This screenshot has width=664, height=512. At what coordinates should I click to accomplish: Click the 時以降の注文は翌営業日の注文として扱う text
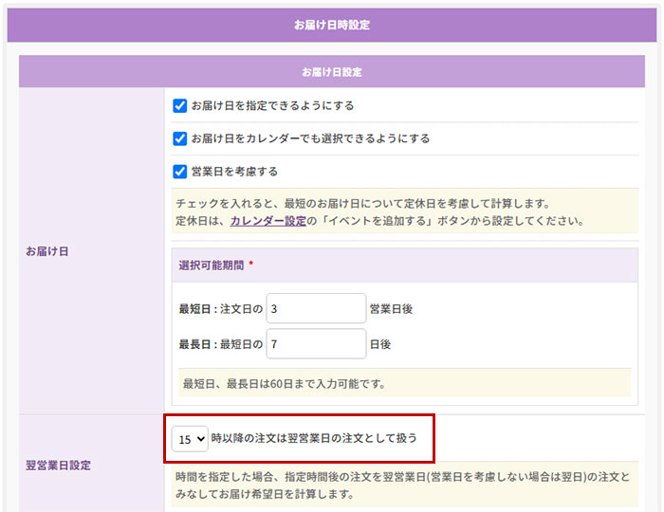pos(314,438)
